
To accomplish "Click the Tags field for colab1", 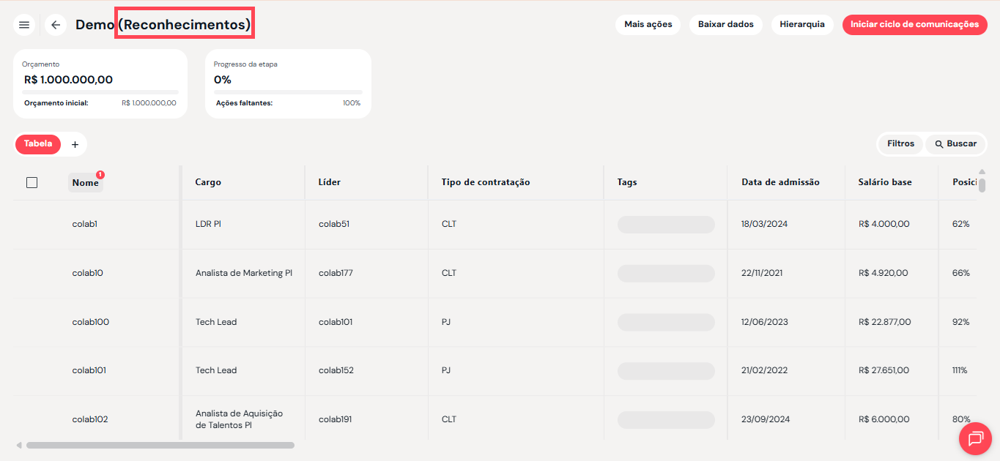I will 665,224.
